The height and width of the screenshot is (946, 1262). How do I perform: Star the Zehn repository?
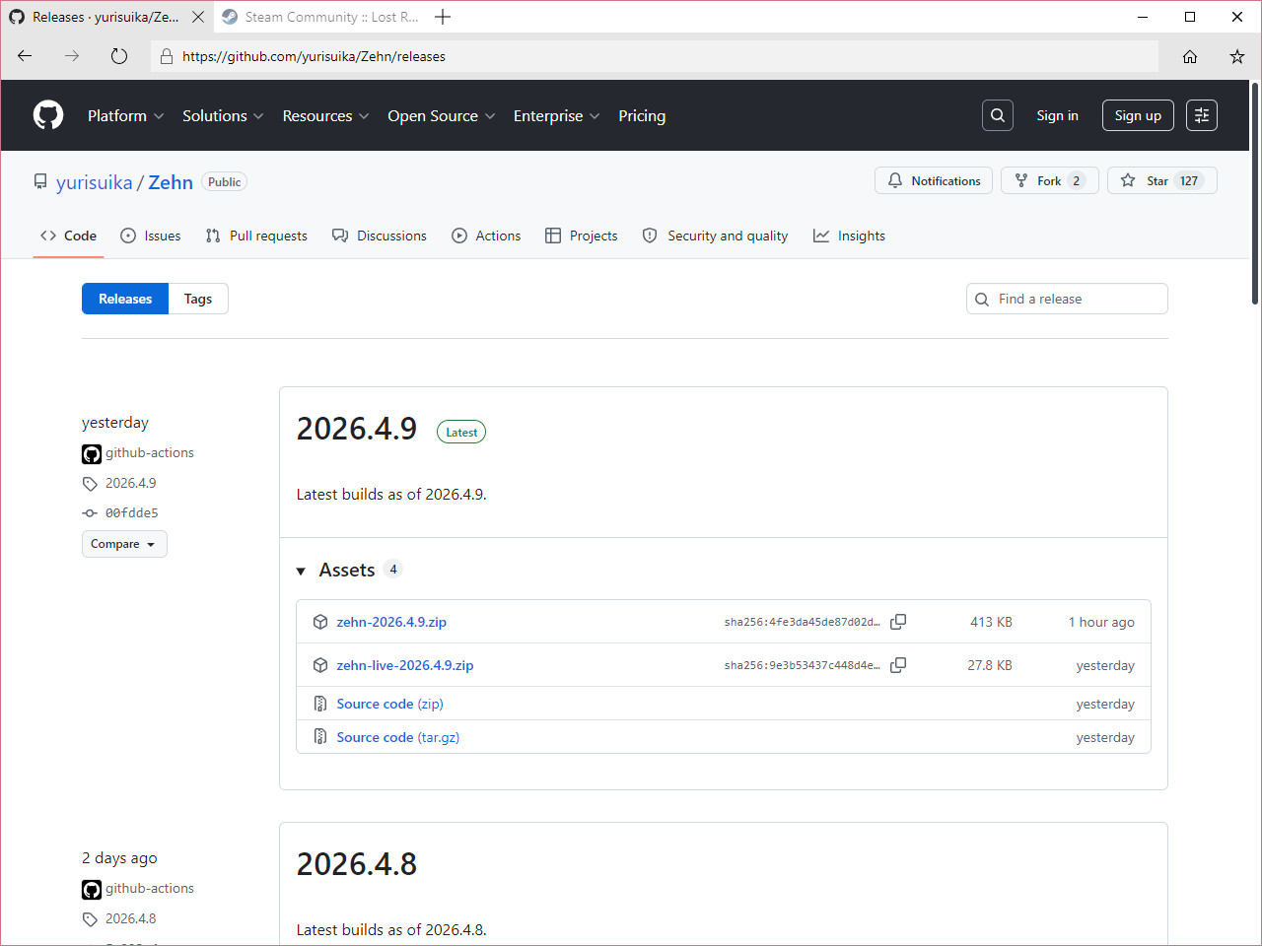coord(1162,180)
